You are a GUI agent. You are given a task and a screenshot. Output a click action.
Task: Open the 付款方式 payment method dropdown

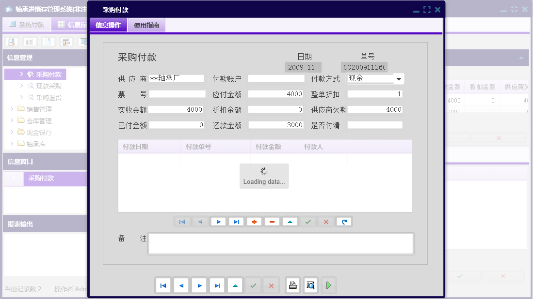coord(400,78)
